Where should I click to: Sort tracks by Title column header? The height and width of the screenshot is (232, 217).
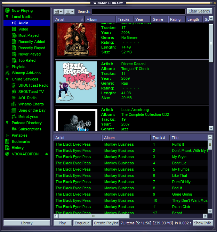point(189,138)
